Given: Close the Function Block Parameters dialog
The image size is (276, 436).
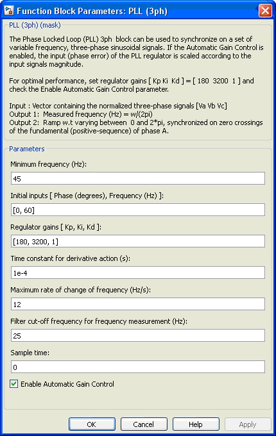Looking at the screenshot, I should click(265, 11).
